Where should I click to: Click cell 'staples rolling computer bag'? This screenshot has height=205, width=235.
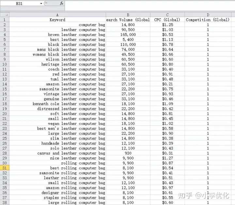click(57, 197)
